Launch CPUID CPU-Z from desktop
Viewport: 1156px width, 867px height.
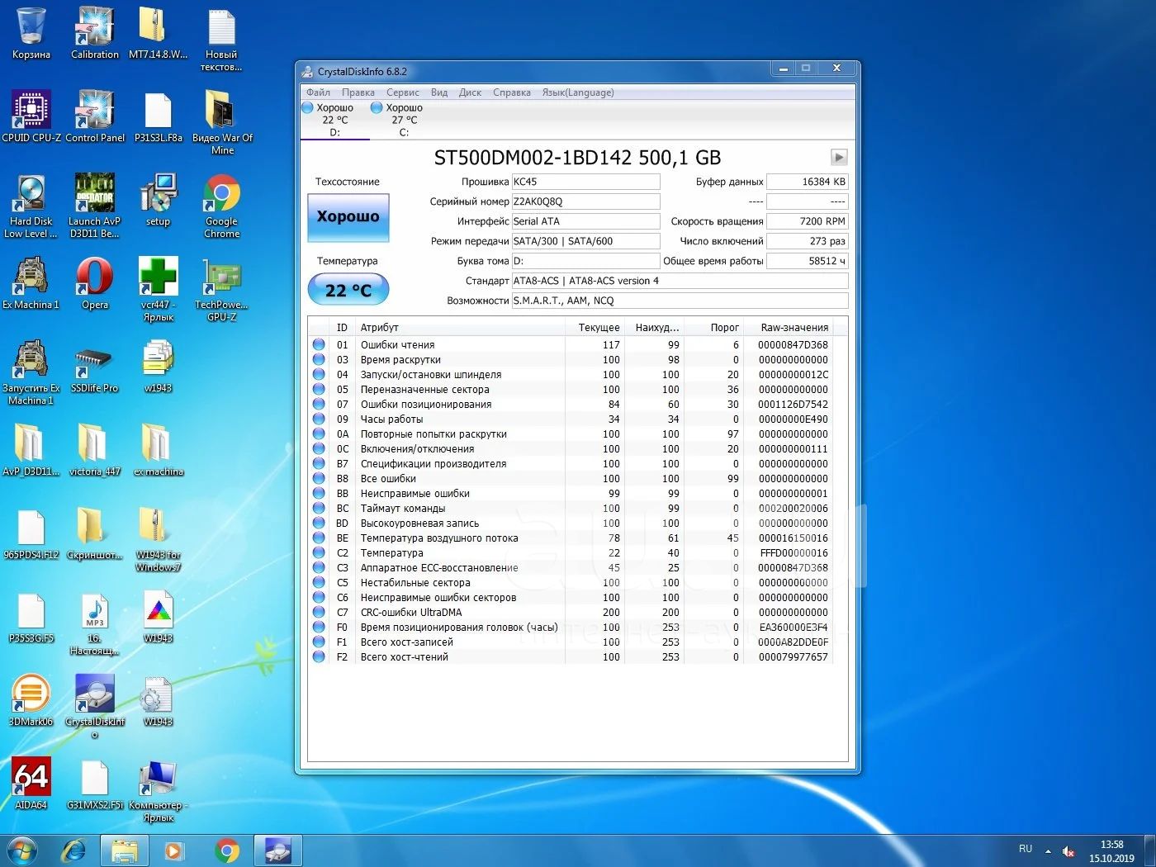click(x=31, y=116)
